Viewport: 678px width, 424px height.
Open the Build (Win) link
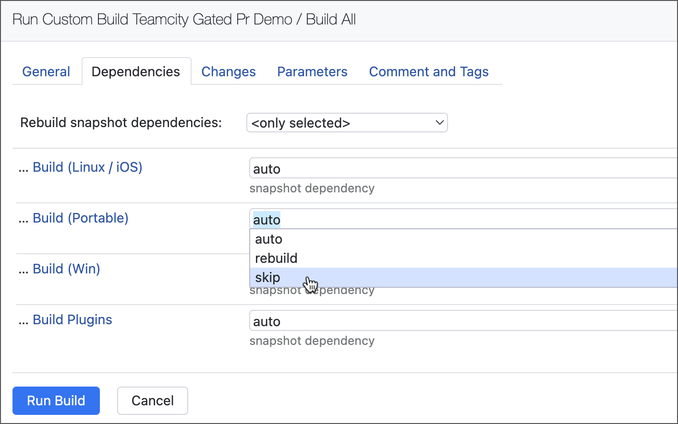pyautogui.click(x=66, y=269)
